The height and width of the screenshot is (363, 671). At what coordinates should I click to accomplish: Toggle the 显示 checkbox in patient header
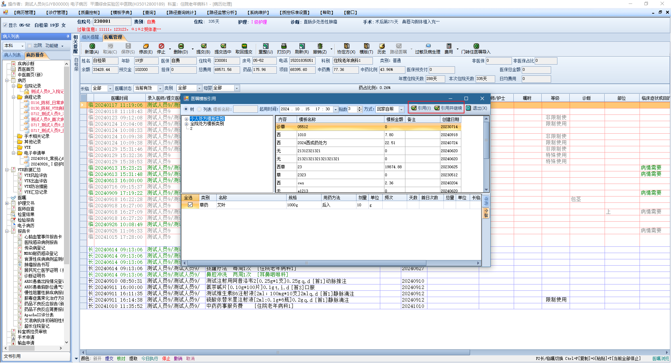click(5, 25)
